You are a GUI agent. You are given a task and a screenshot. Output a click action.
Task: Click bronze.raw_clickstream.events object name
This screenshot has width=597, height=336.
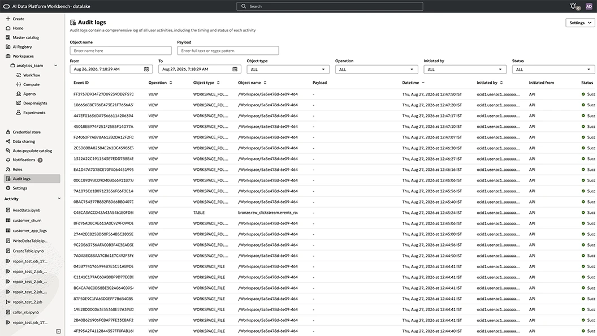pyautogui.click(x=267, y=213)
